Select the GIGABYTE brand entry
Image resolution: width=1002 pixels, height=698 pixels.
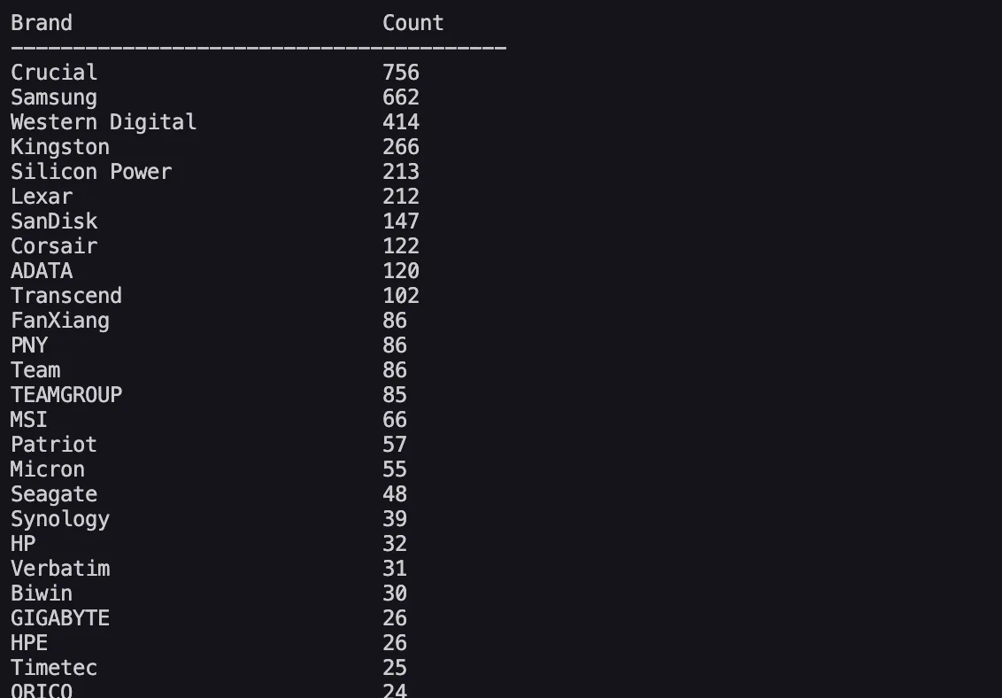tap(60, 618)
